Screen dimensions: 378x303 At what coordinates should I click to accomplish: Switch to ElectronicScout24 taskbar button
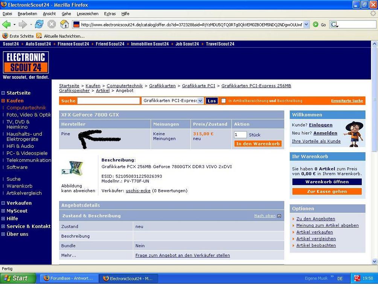pyautogui.click(x=129, y=279)
